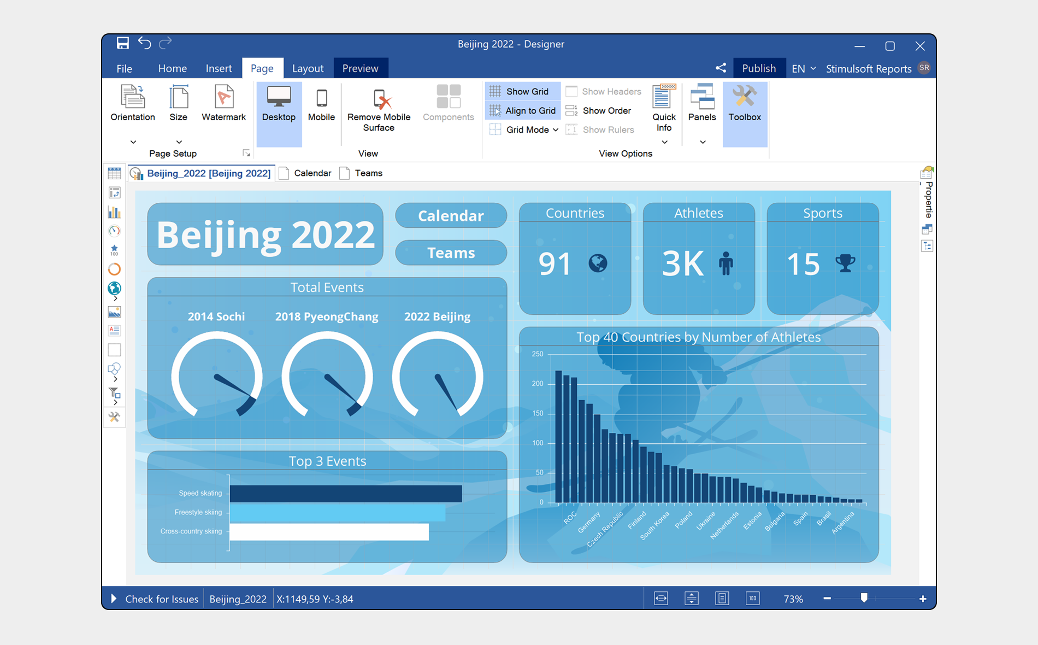The height and width of the screenshot is (645, 1038).
Task: Click the Save icon in title bar
Action: 123,43
